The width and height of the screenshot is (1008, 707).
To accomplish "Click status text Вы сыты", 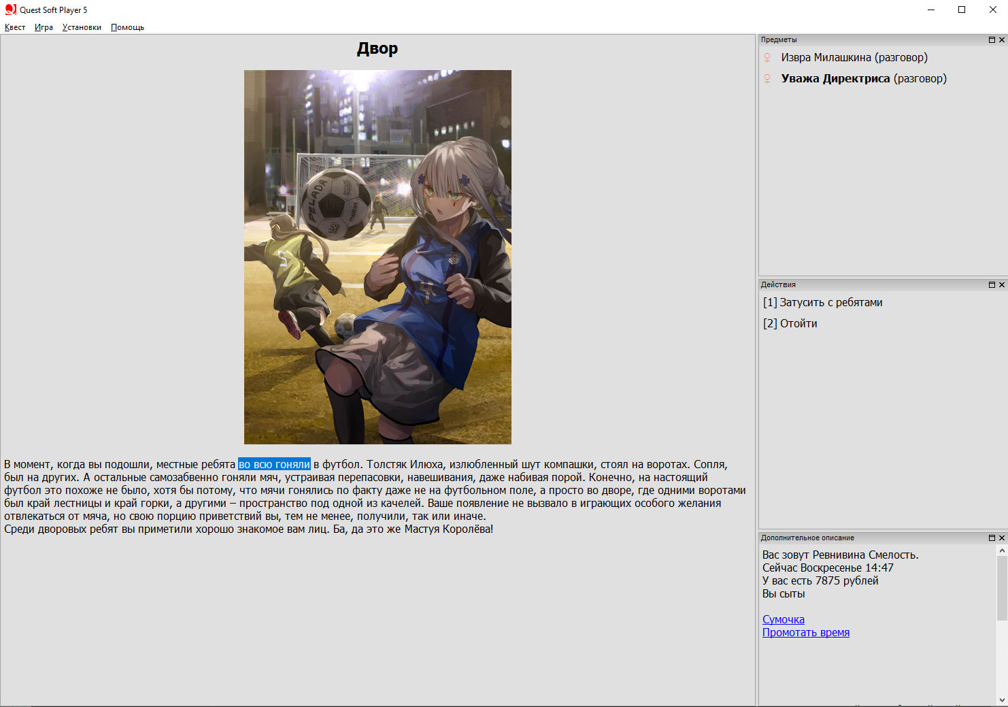I will pos(784,594).
